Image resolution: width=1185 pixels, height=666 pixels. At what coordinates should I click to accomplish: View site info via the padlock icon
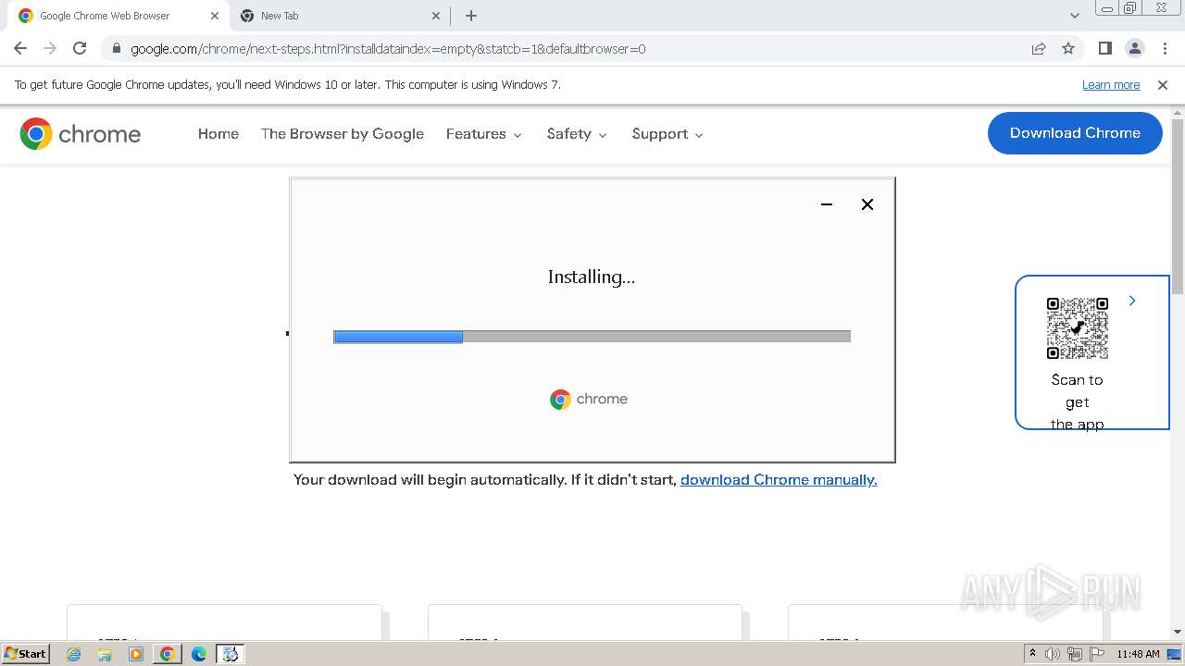pos(116,48)
